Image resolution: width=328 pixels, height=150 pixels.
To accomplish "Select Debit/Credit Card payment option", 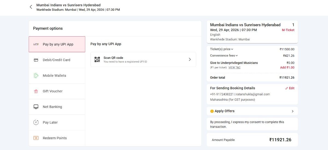I will click(57, 60).
